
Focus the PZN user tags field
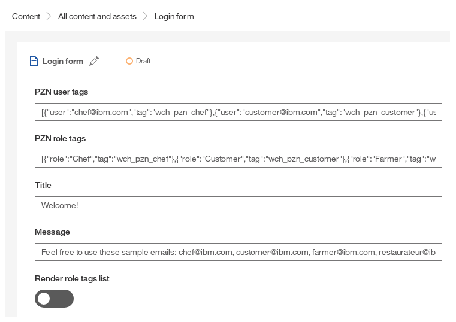point(238,112)
